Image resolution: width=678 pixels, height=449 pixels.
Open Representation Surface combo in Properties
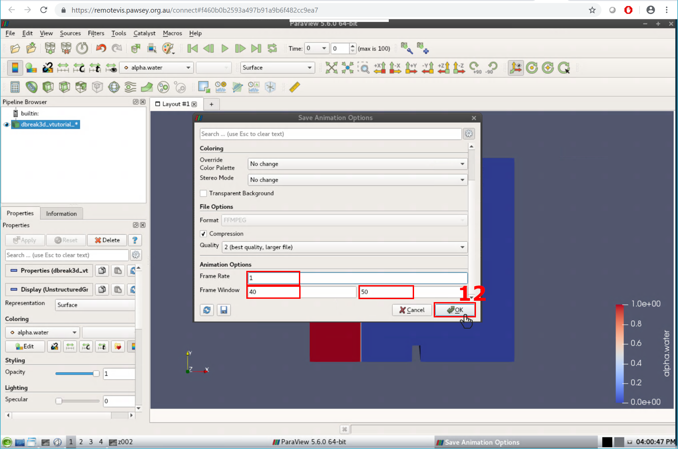95,305
